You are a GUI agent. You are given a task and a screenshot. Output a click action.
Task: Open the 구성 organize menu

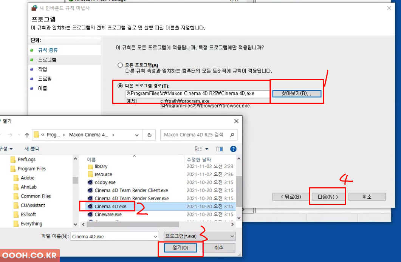[6, 149]
